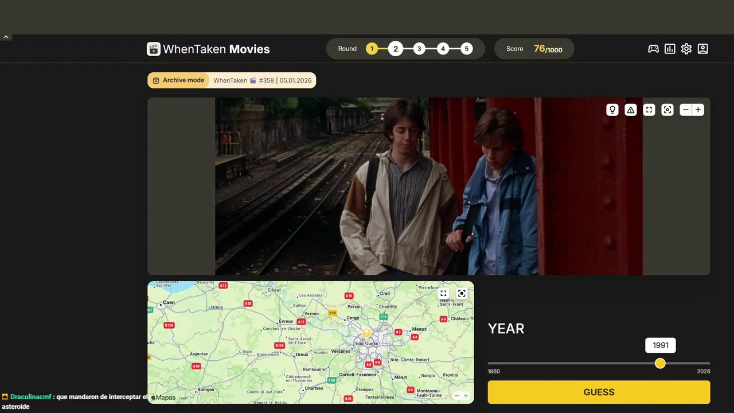
Task: Click the 1860 slider minimum label
Action: pyautogui.click(x=494, y=372)
